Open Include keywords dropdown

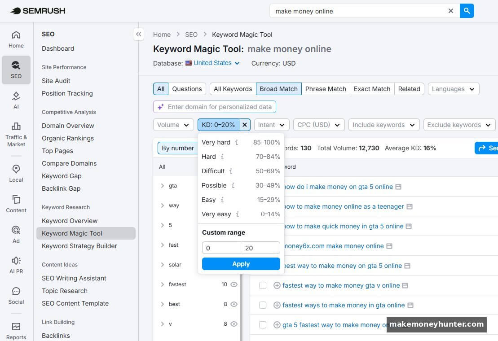tap(383, 125)
